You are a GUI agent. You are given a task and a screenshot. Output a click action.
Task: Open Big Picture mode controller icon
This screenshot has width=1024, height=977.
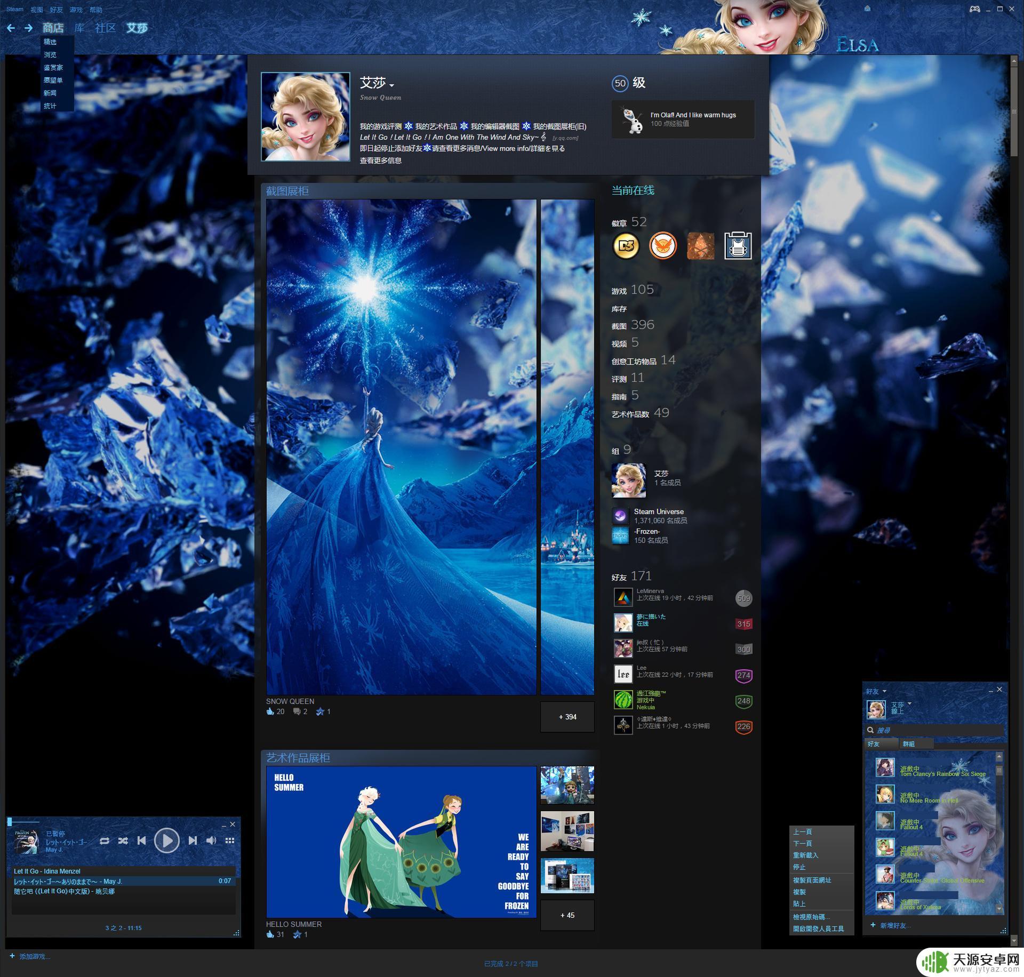(x=974, y=9)
